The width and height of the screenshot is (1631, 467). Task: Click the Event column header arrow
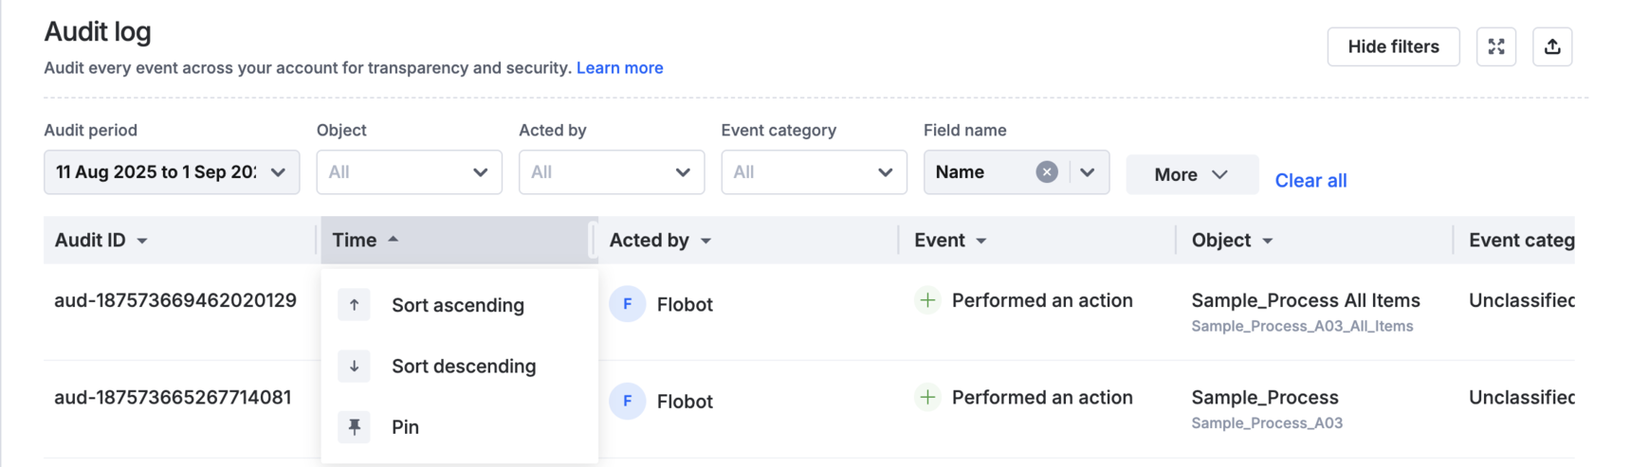click(981, 241)
